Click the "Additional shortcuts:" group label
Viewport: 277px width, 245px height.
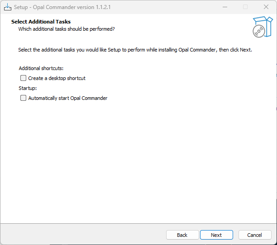point(41,68)
